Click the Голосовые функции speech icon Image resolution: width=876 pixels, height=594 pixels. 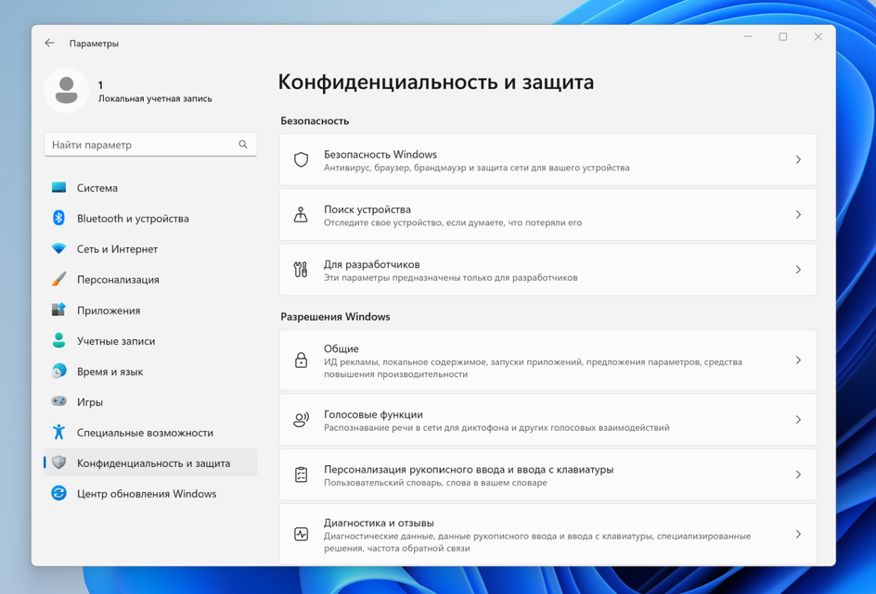pyautogui.click(x=301, y=420)
